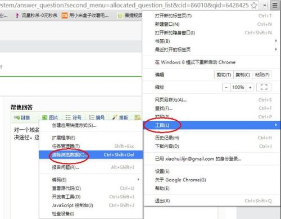Select 创建应用快捷方式(S) in submenu
281x219 pixels.
pos(91,125)
